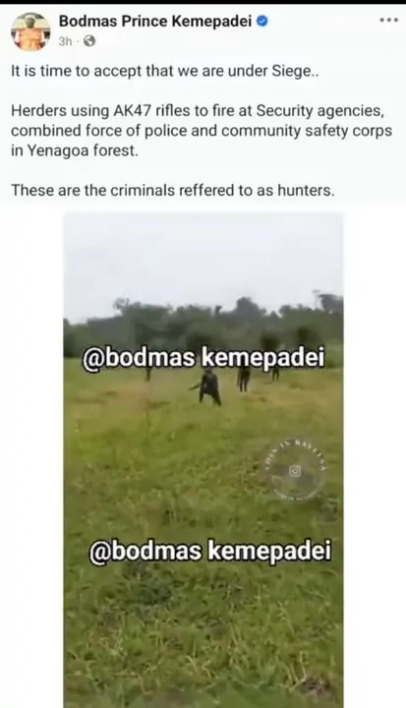Image resolution: width=406 pixels, height=708 pixels.
Task: Click the "criminals reffered to as hunters" sentence
Action: pyautogui.click(x=173, y=190)
